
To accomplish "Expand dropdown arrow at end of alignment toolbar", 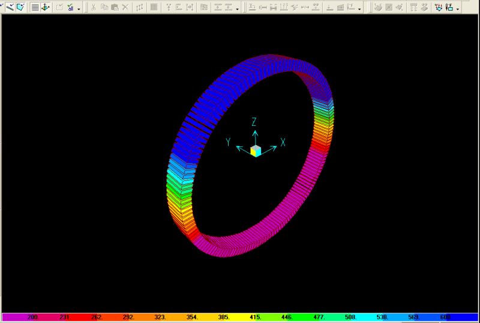I will point(238,8).
